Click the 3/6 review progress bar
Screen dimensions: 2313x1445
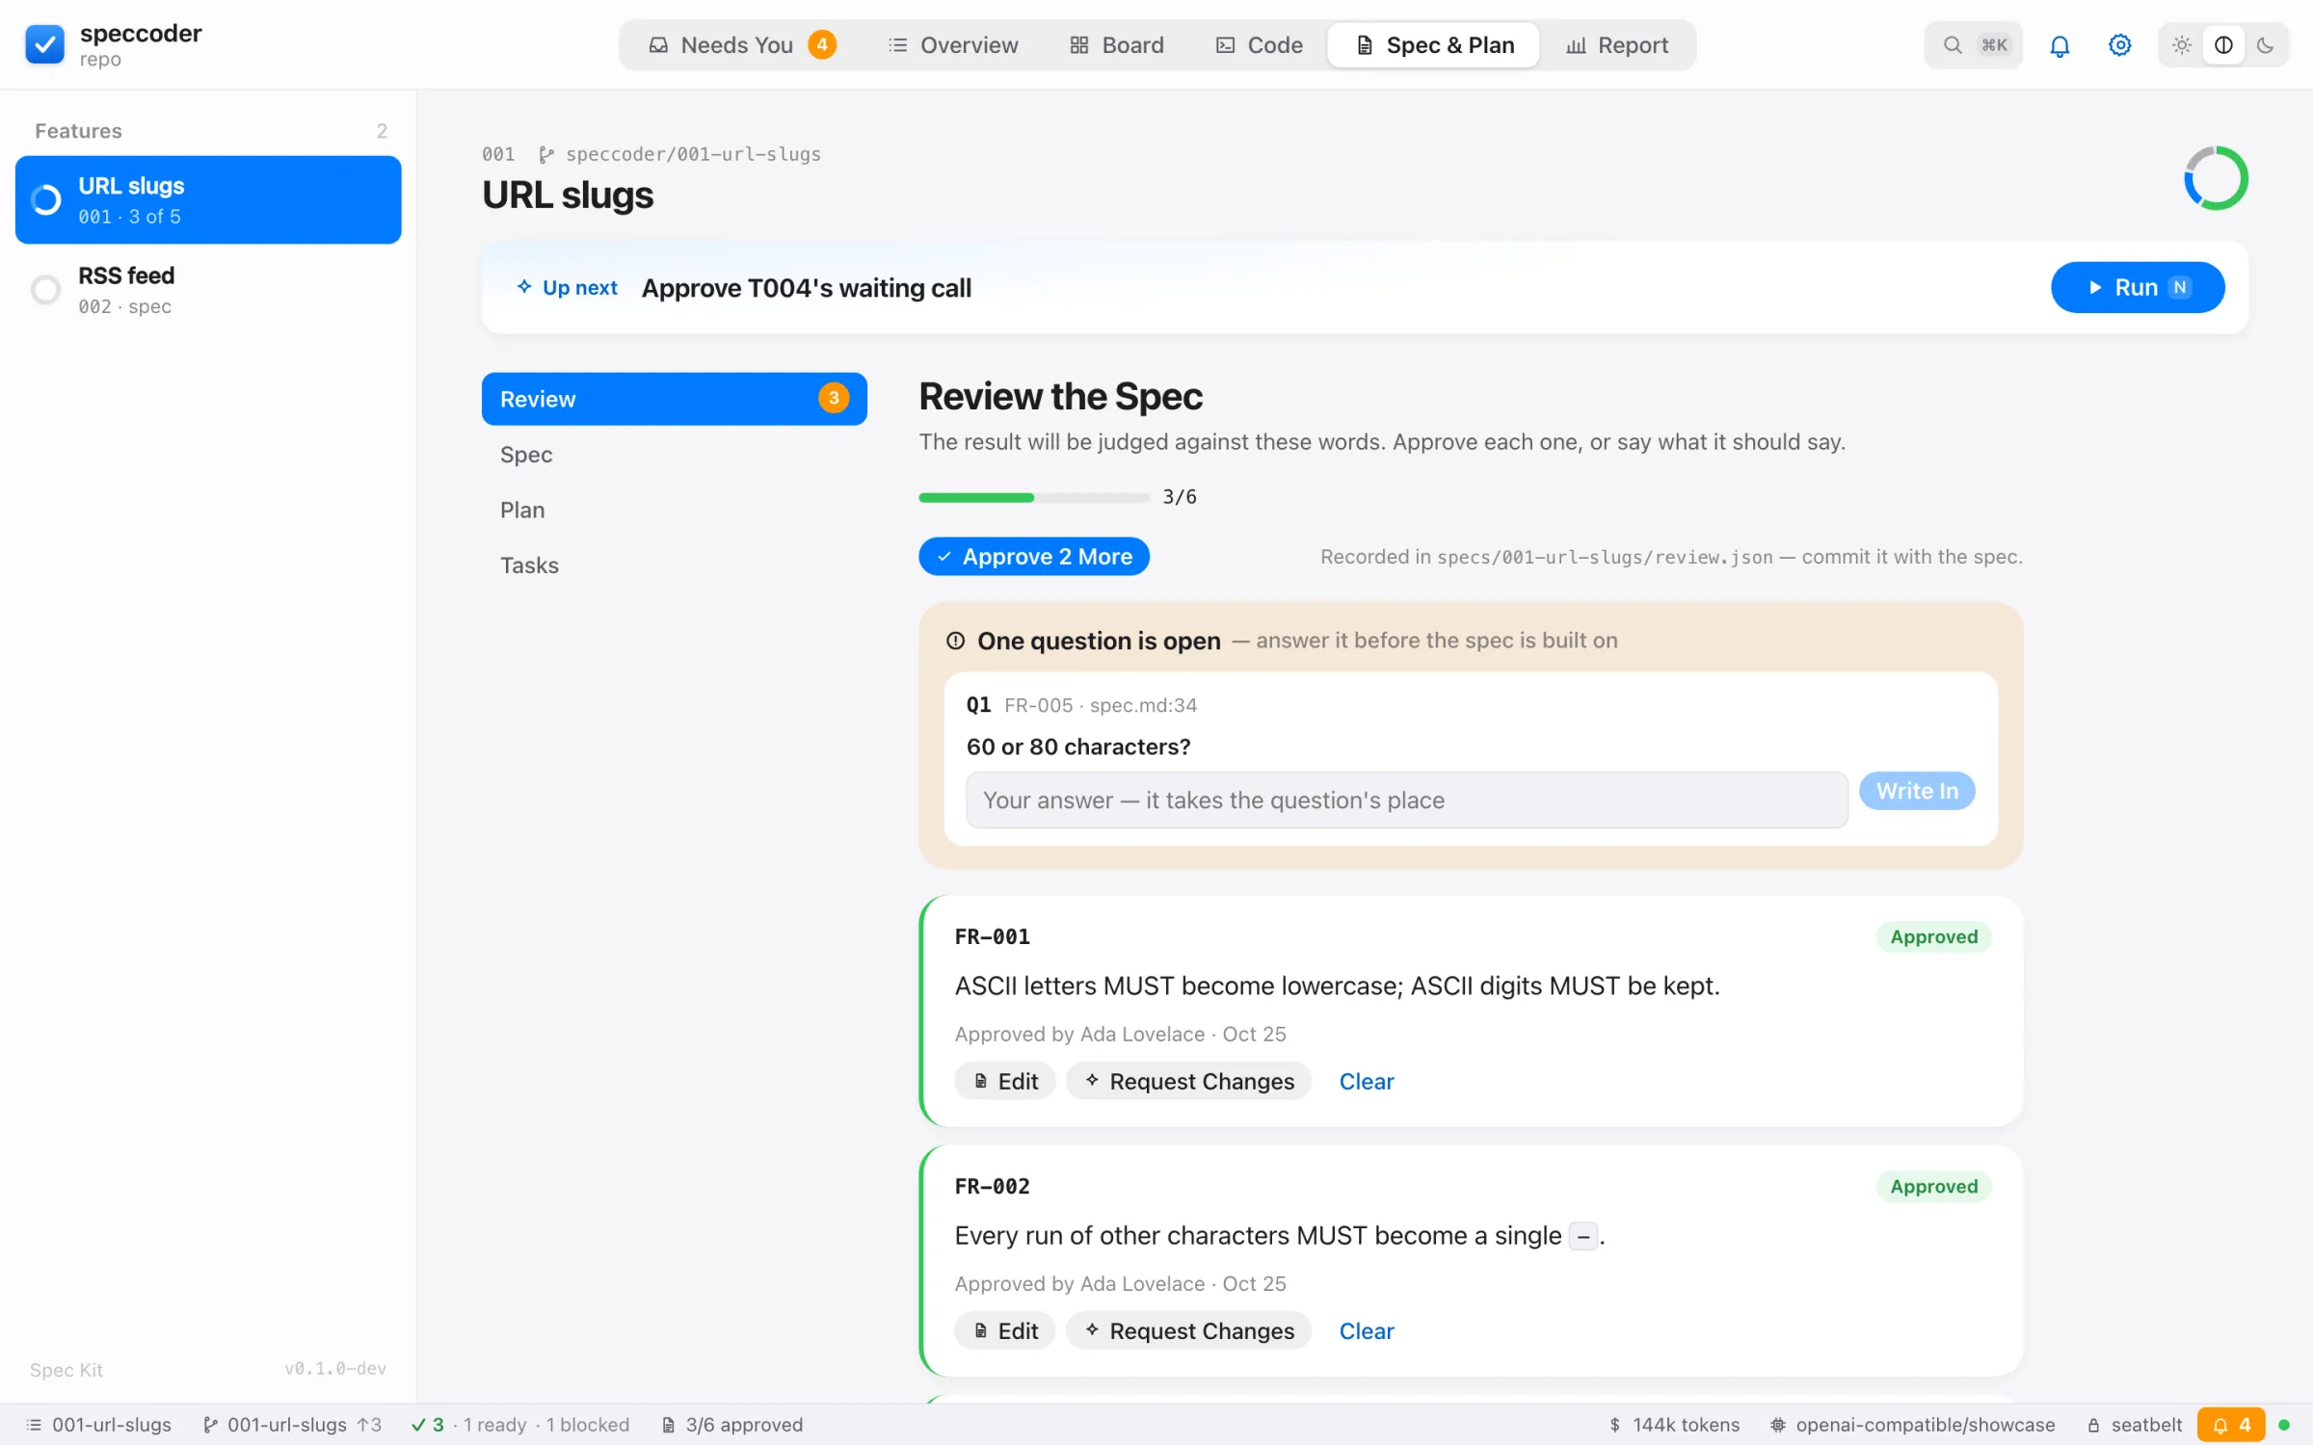point(1033,497)
